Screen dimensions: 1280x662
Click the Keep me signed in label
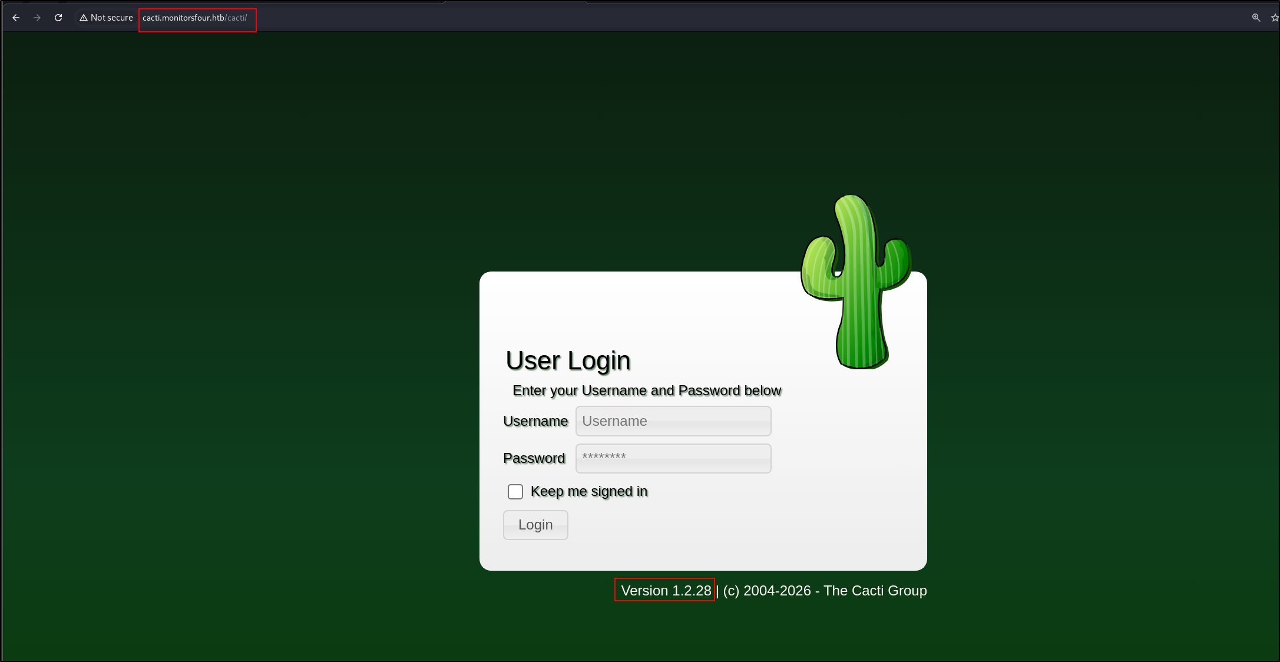coord(589,492)
